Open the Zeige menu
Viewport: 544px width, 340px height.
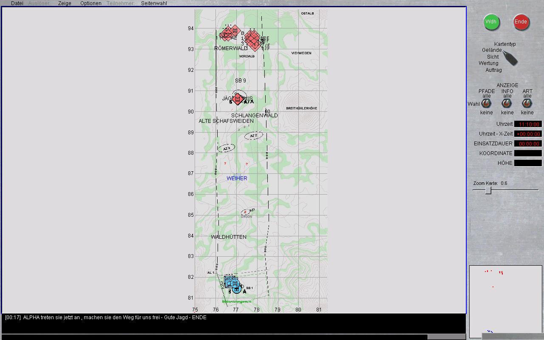tap(65, 3)
